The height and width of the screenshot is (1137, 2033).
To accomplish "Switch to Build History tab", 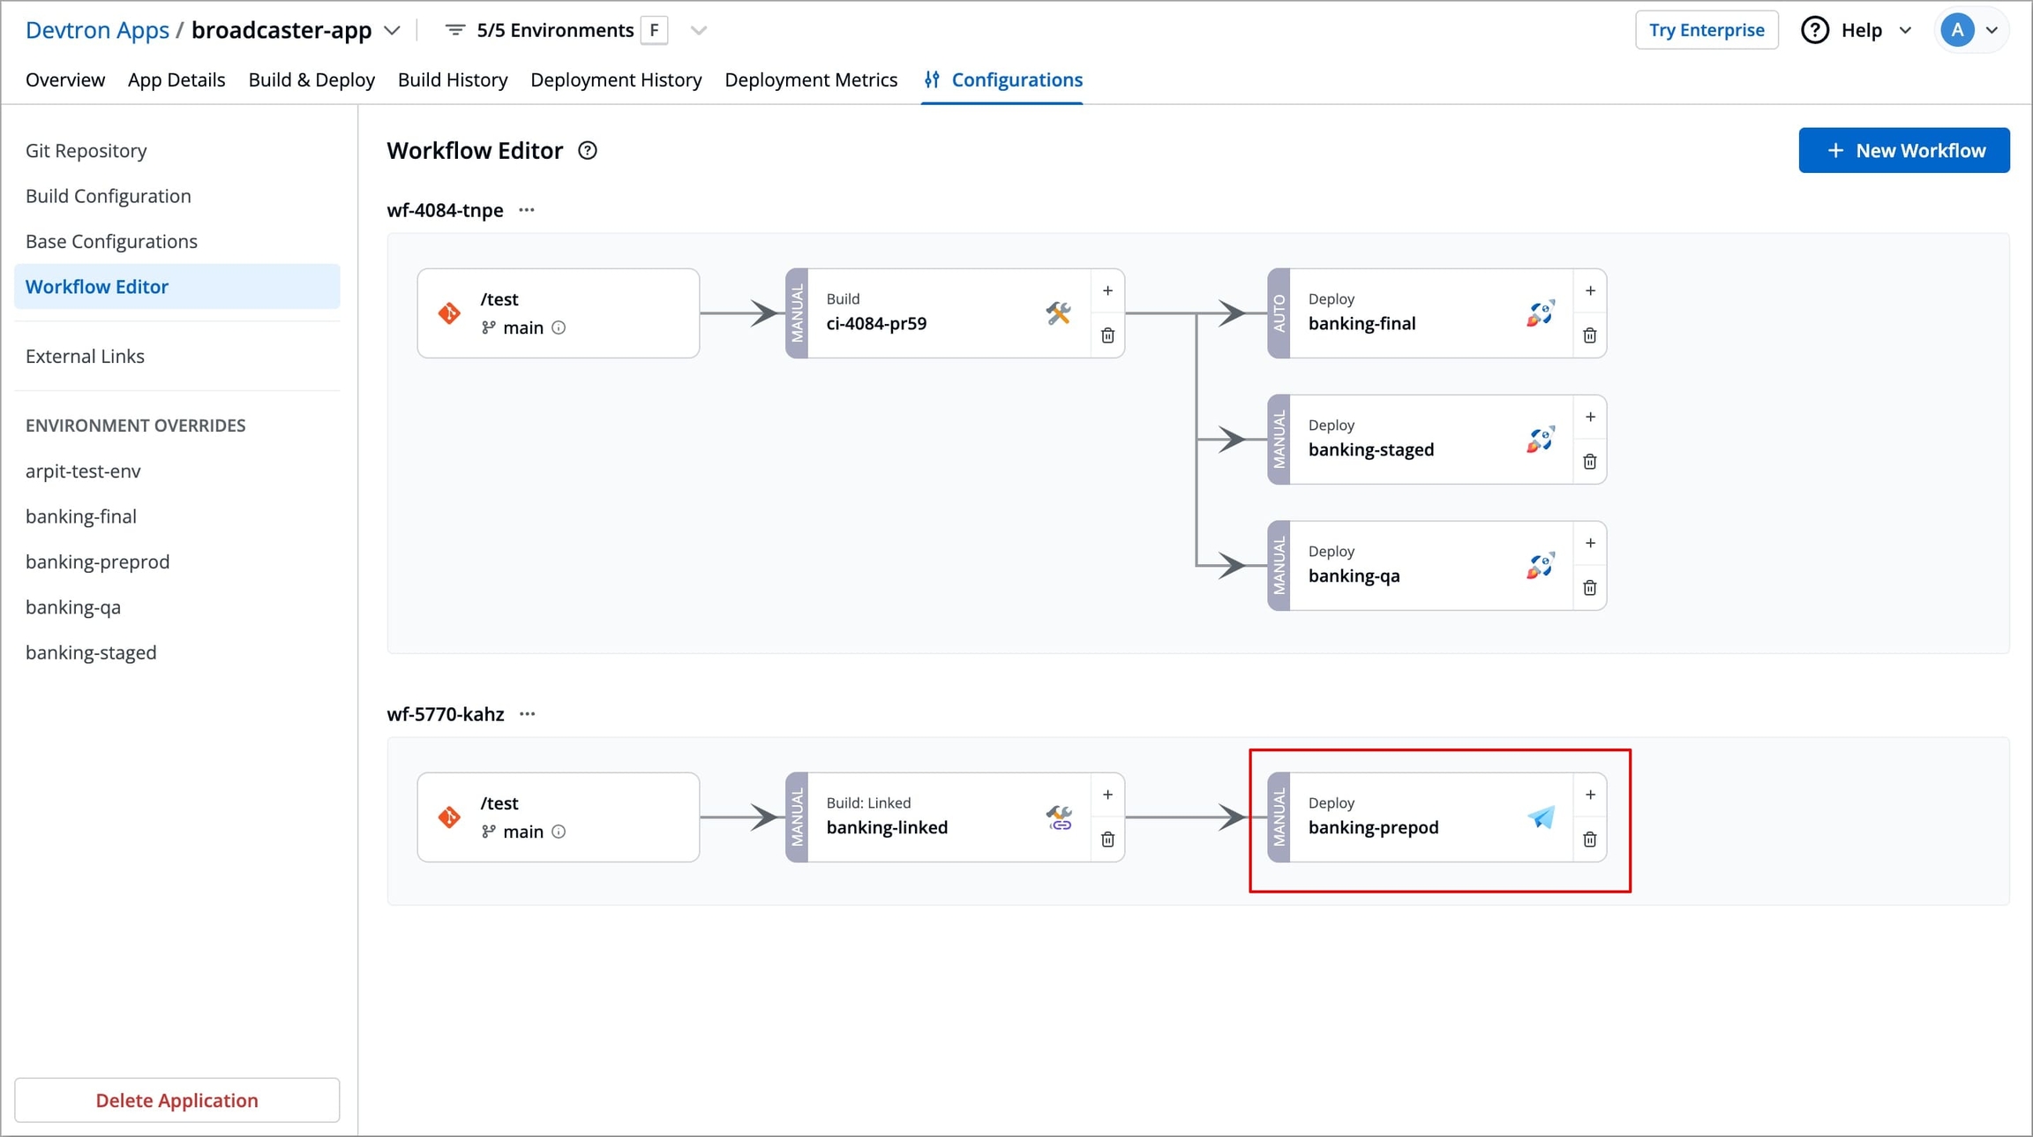I will pyautogui.click(x=453, y=79).
